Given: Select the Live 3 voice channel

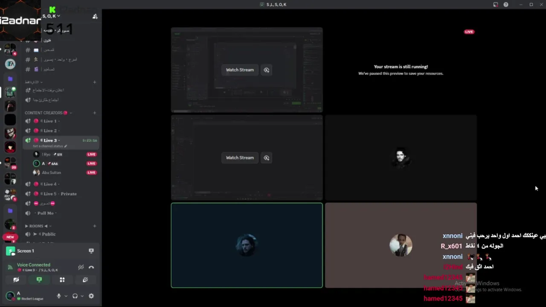Looking at the screenshot, I should click(x=61, y=140).
